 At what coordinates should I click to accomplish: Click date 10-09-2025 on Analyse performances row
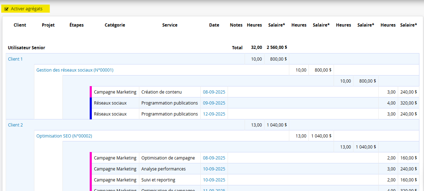pos(214,169)
